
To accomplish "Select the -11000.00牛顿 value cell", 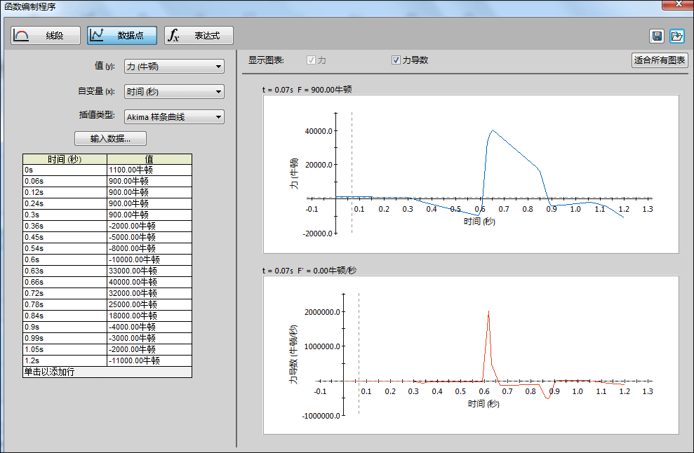I will (149, 360).
